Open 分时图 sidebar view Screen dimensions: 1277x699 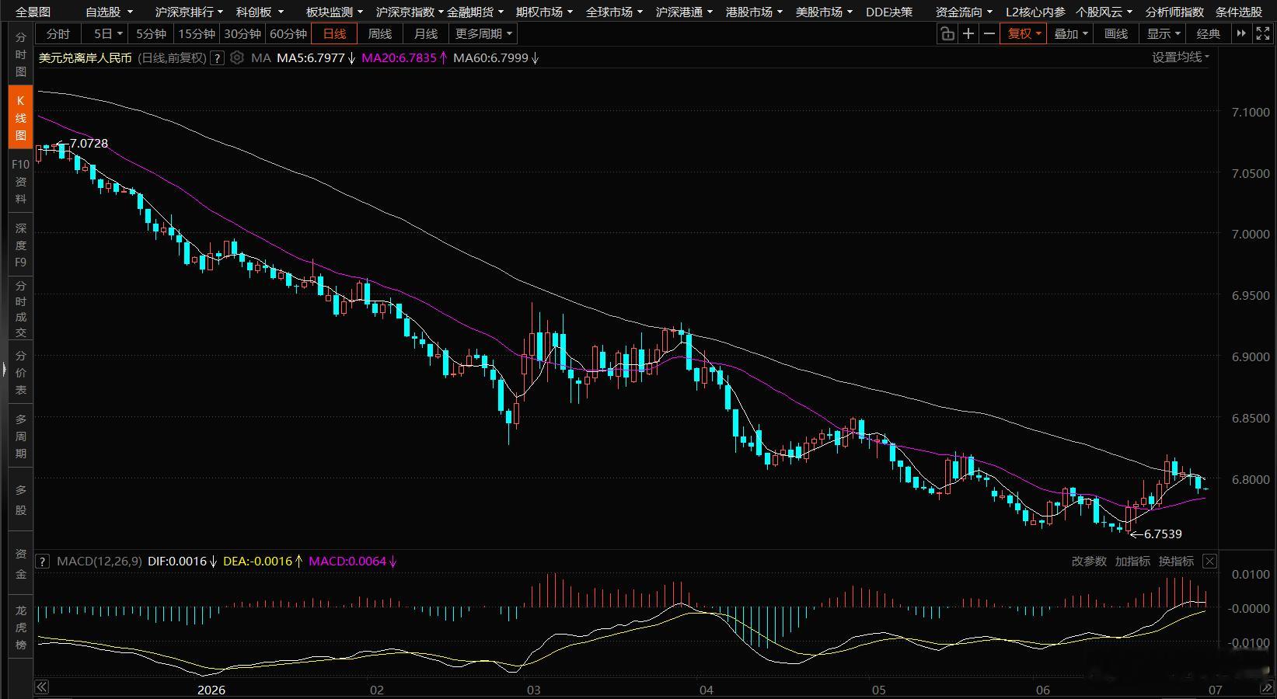(x=21, y=54)
